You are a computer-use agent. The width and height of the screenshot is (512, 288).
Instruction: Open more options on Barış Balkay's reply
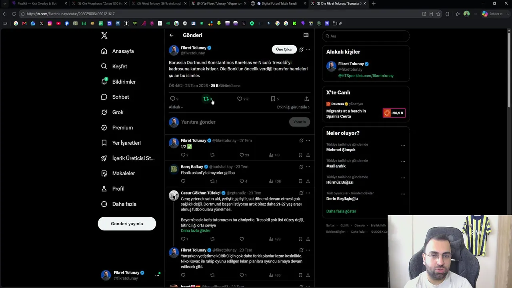tap(308, 167)
